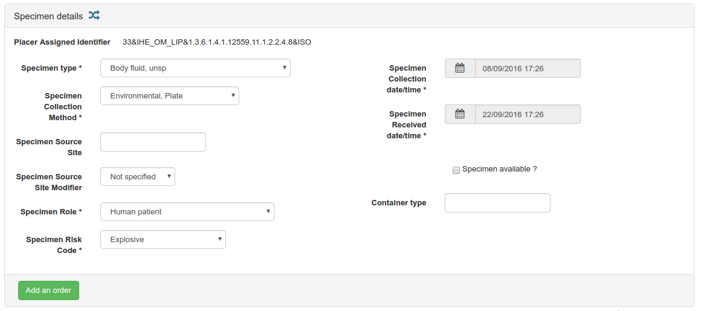Click the Specimen Risk Code label
The width and height of the screenshot is (701, 311).
(54, 245)
